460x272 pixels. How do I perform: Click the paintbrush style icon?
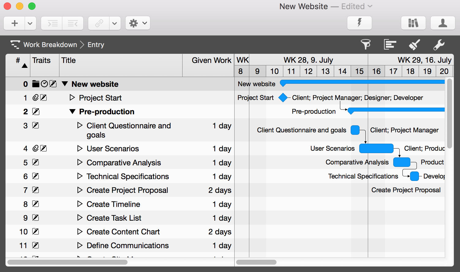coord(414,45)
